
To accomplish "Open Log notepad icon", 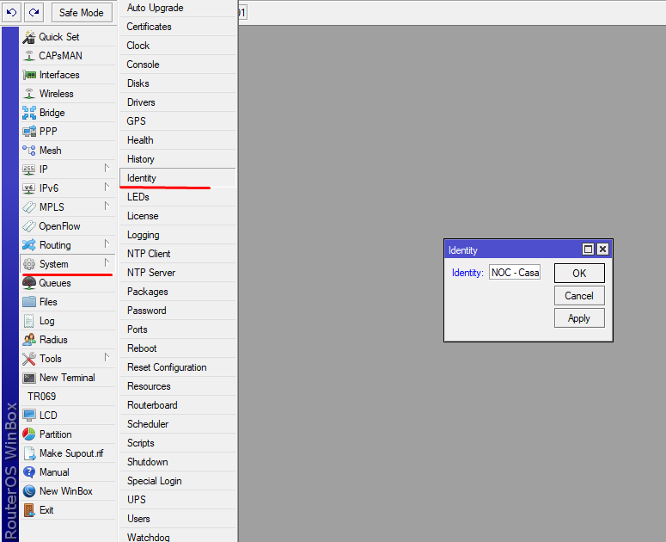I will coord(29,321).
